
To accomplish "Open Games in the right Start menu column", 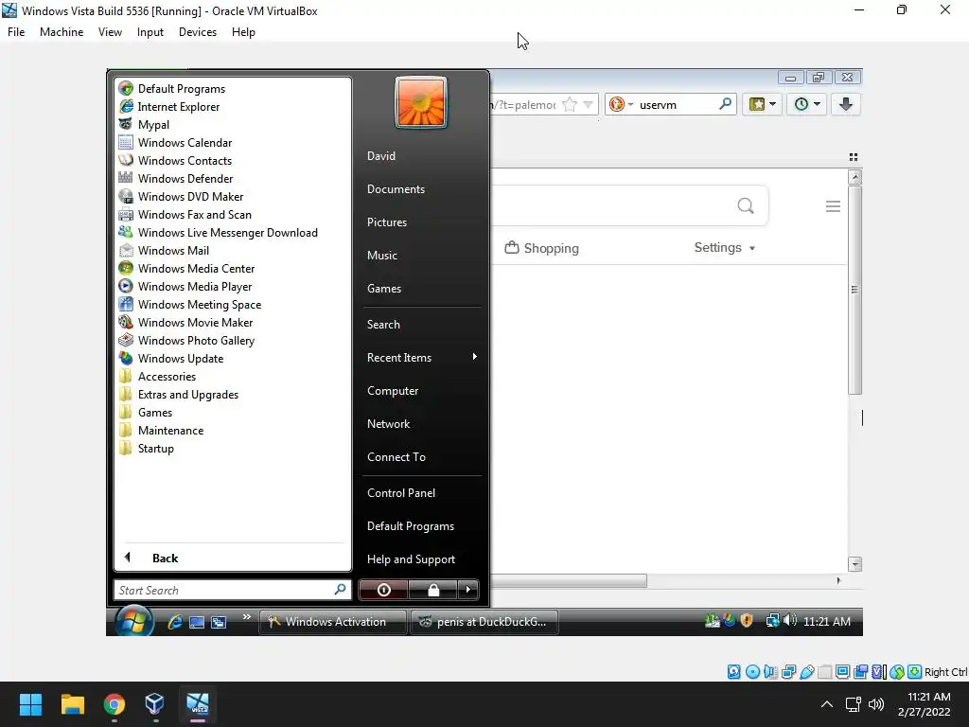I will [x=384, y=288].
